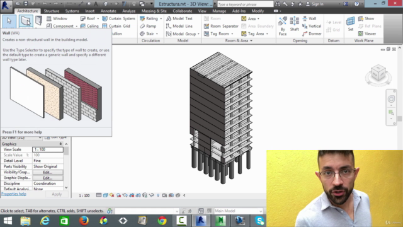This screenshot has height=227, width=403.
Task: Toggle Temporary Hide/Isolate glasses icon
Action: tap(151, 195)
